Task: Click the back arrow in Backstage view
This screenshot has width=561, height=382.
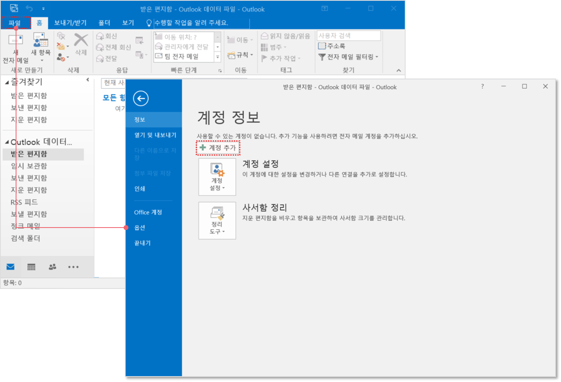Action: [x=141, y=99]
